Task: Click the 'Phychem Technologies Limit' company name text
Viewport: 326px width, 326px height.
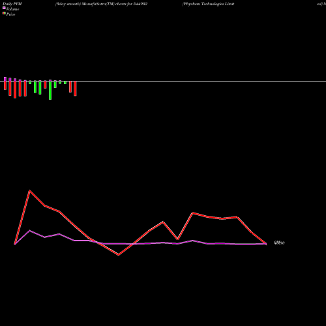Action: (x=209, y=4)
